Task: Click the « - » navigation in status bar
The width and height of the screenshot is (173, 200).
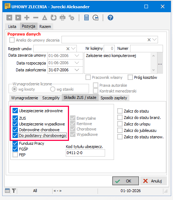Action: click(58, 191)
